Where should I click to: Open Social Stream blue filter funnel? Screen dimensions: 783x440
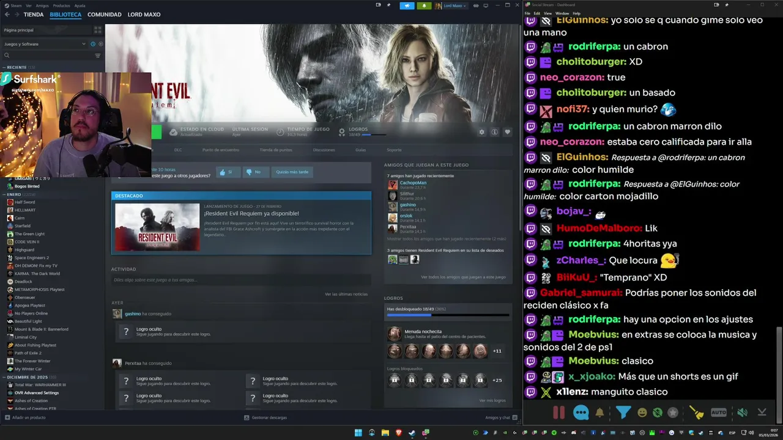click(623, 413)
